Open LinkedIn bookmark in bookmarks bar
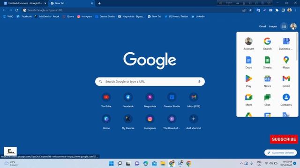Image resolution: width=300 pixels, height=168 pixels. click(x=198, y=17)
